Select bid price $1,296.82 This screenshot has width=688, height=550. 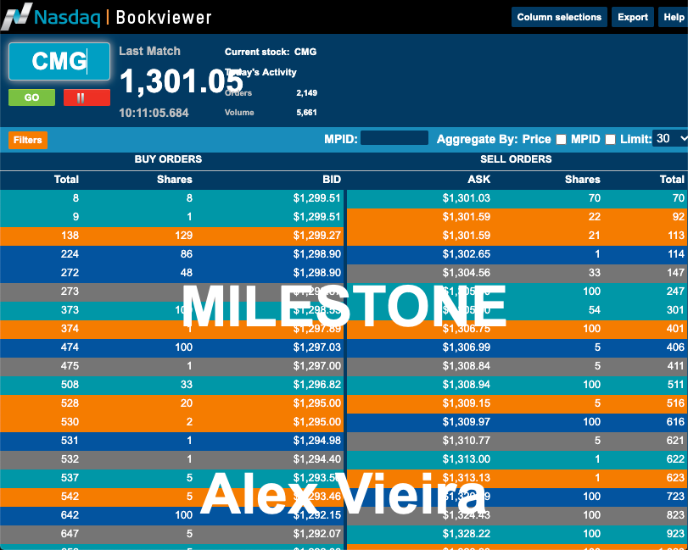coord(316,385)
